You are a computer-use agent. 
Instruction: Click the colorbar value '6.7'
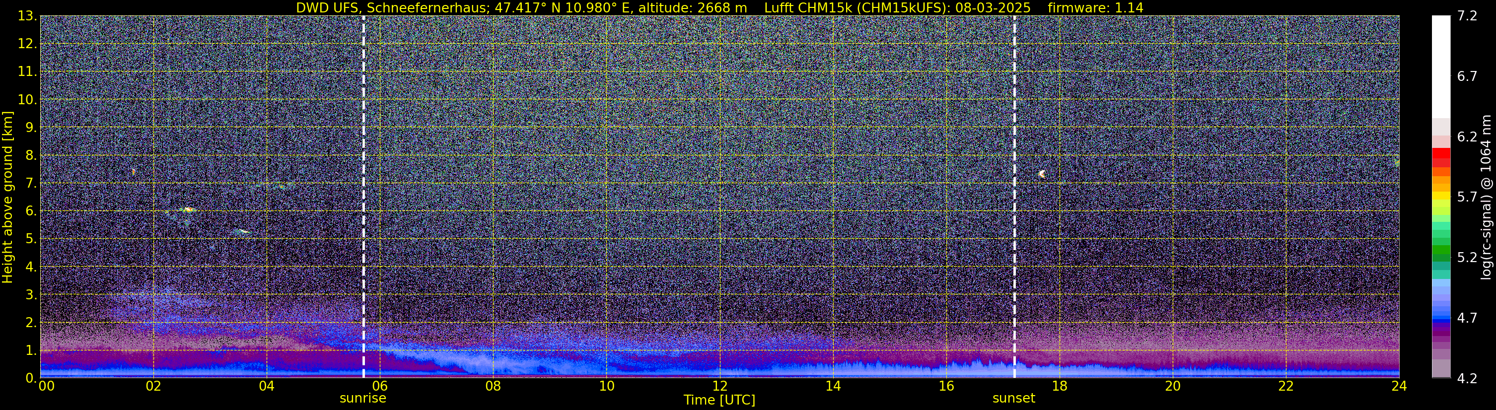(x=1467, y=76)
